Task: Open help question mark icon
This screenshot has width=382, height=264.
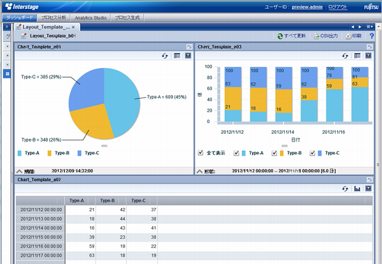Action: pyautogui.click(x=372, y=36)
